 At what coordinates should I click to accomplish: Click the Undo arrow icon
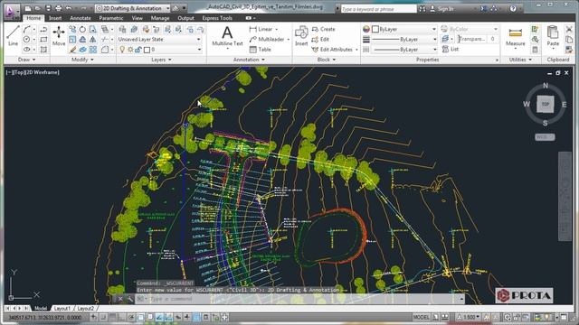point(69,8)
